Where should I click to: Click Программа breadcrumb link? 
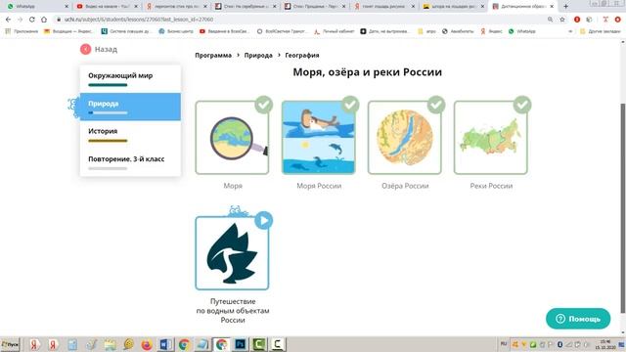pyautogui.click(x=213, y=56)
